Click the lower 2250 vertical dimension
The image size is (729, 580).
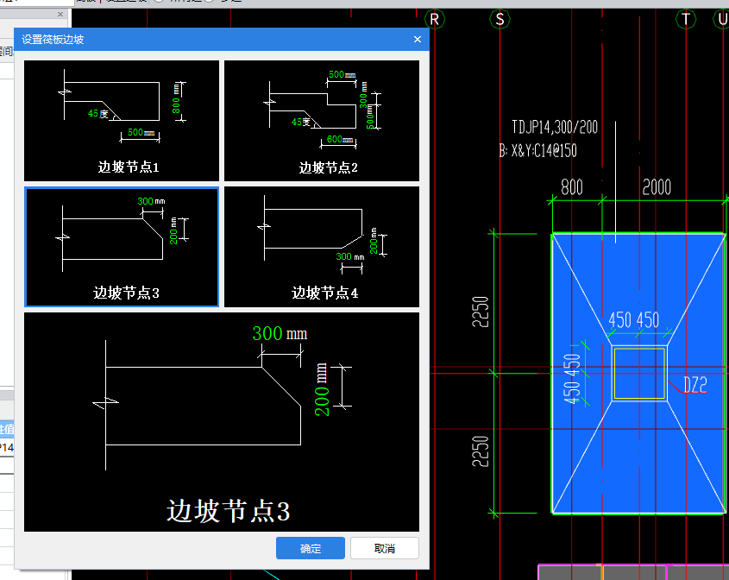481,451
